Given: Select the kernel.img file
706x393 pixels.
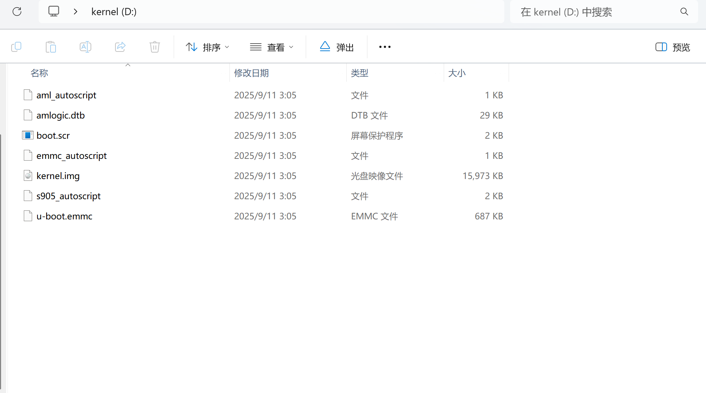Looking at the screenshot, I should pos(58,176).
